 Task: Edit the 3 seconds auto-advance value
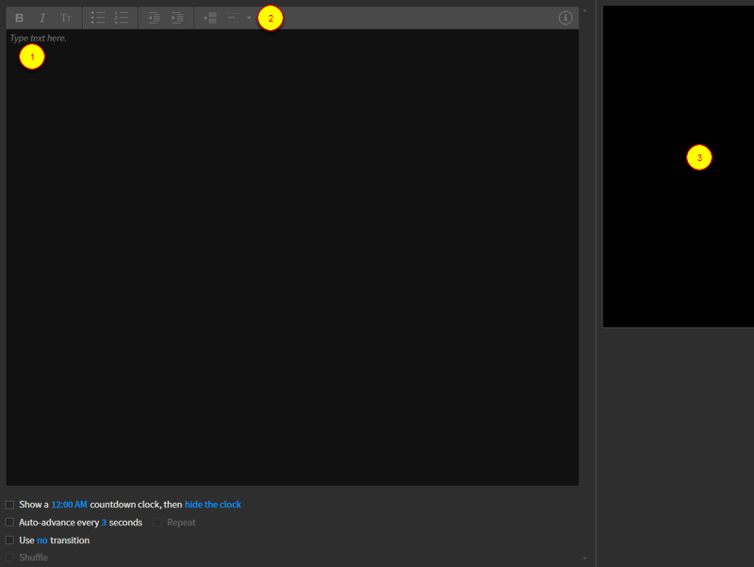pyautogui.click(x=104, y=523)
